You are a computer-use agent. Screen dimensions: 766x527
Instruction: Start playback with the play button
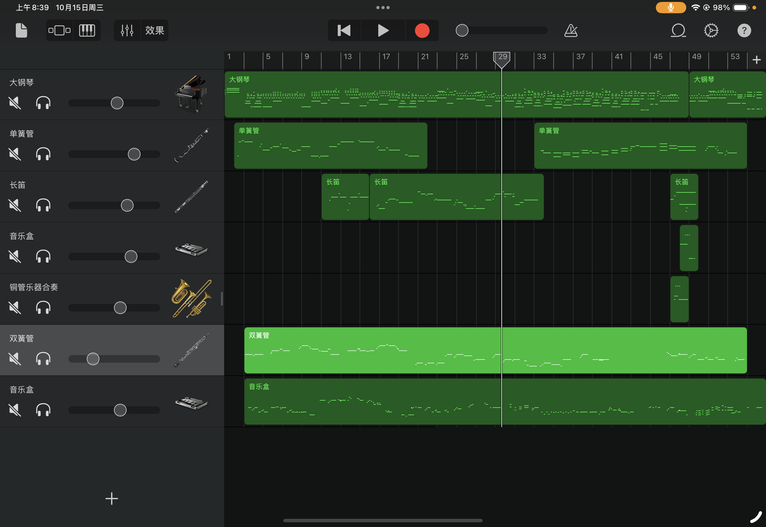383,30
